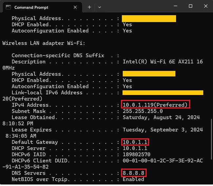
Task: Click the DHCP Server 10.0.1.1 value
Action: [135, 148]
